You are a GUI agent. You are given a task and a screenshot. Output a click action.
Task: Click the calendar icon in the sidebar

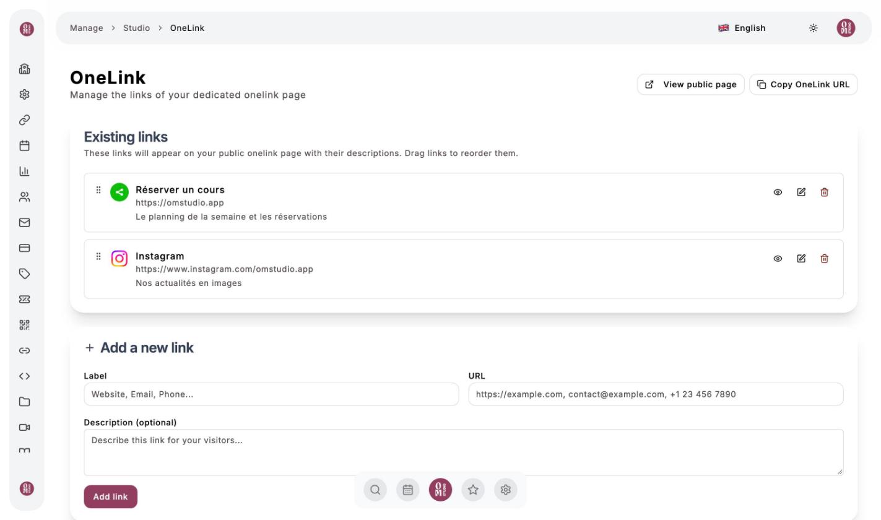(25, 145)
